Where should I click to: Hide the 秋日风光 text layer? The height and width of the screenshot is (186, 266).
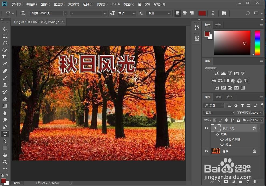click(x=206, y=128)
